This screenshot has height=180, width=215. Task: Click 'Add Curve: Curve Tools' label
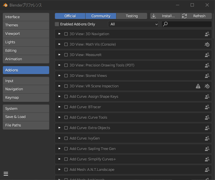[x=88, y=117]
